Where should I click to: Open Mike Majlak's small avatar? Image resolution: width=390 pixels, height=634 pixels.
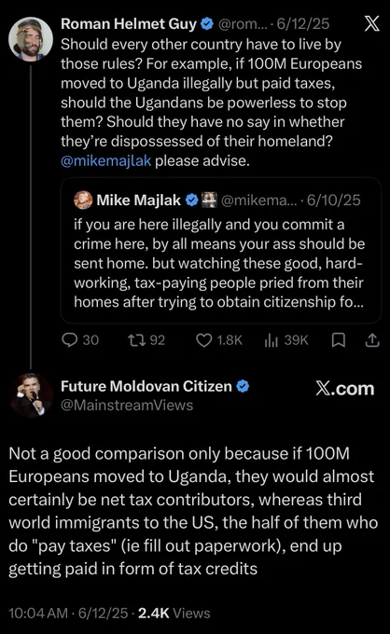tap(83, 200)
